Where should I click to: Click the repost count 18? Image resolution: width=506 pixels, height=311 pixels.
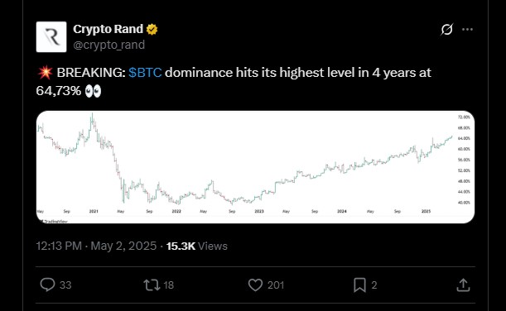pyautogui.click(x=168, y=285)
